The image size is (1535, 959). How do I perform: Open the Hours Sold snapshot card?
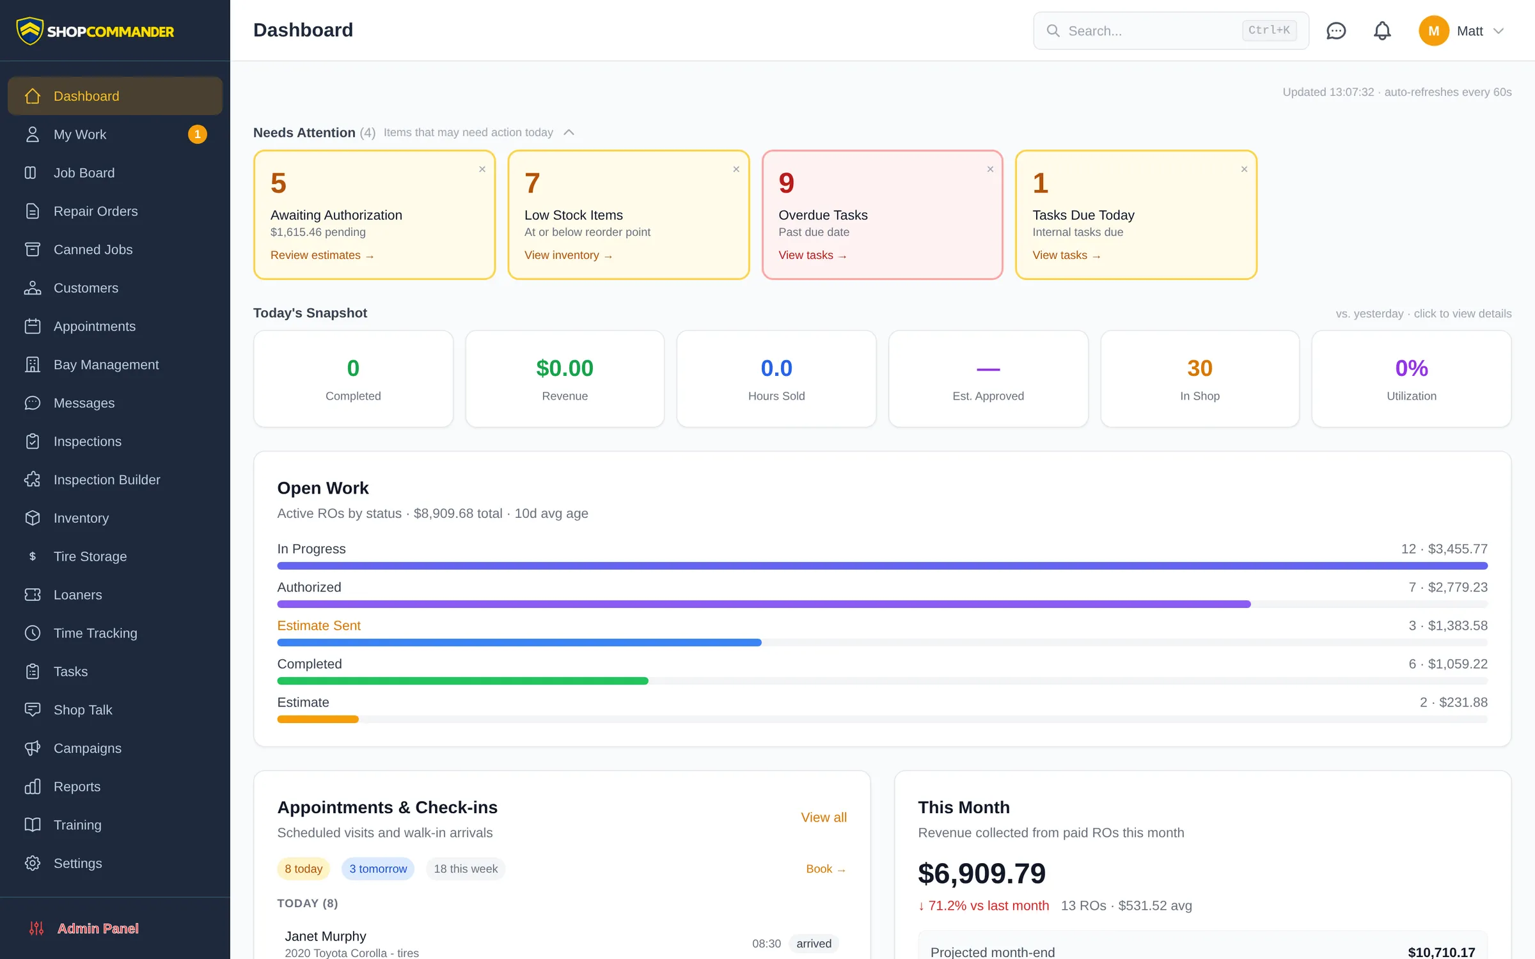776,378
